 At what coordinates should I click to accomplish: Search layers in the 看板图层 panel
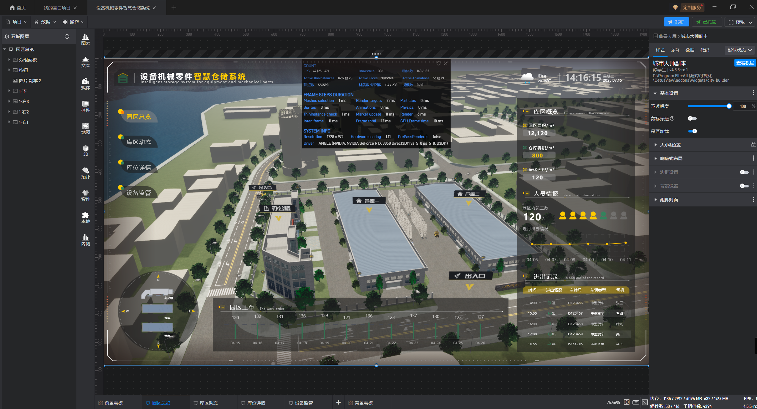tap(67, 37)
